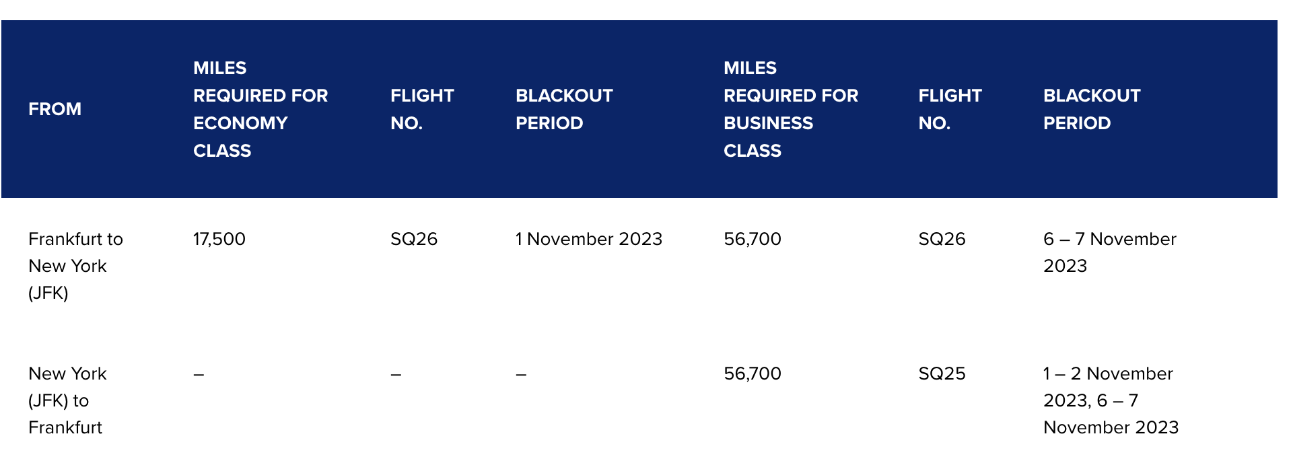Select the Miles Required for Economy Class header
The width and height of the screenshot is (1291, 463).
pyautogui.click(x=260, y=109)
